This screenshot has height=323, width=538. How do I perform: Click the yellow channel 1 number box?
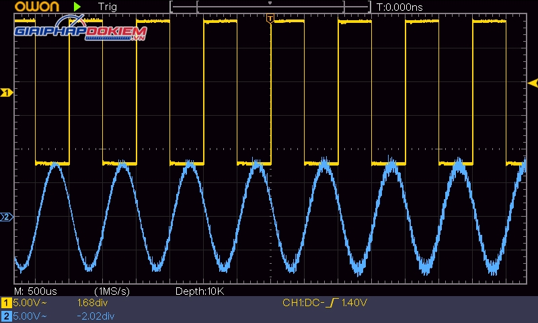[6, 303]
